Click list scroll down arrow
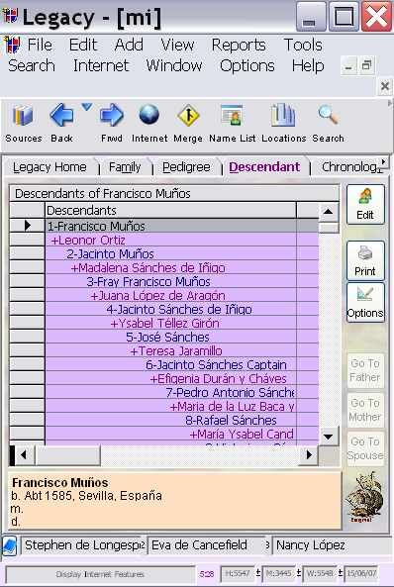 (x=328, y=437)
